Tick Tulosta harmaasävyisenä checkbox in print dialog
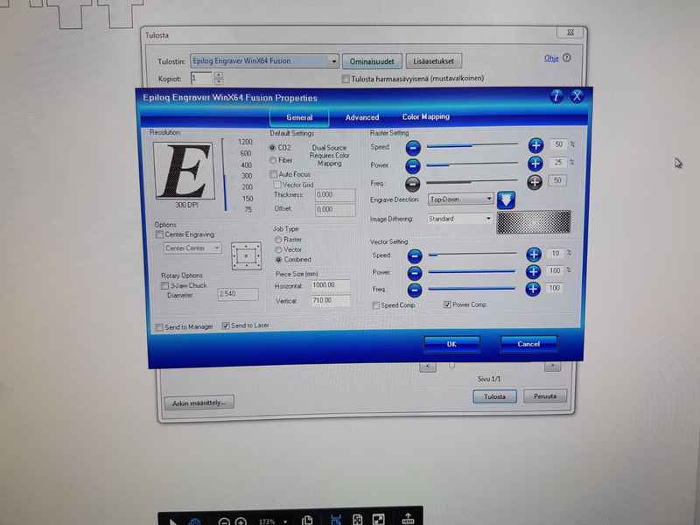This screenshot has height=525, width=700. click(346, 79)
